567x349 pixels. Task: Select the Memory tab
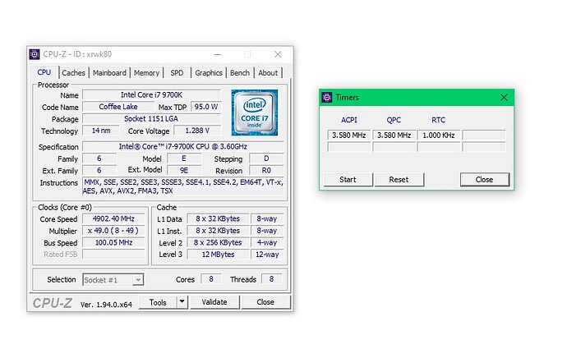pos(146,72)
